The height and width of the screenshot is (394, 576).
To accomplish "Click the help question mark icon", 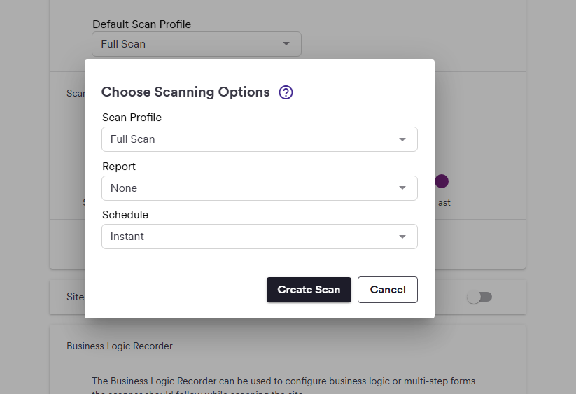I will pos(286,92).
